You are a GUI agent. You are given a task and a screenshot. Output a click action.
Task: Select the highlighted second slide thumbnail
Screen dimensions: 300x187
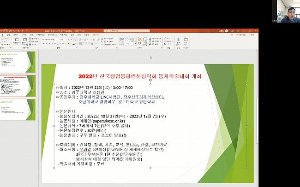(x=18, y=86)
